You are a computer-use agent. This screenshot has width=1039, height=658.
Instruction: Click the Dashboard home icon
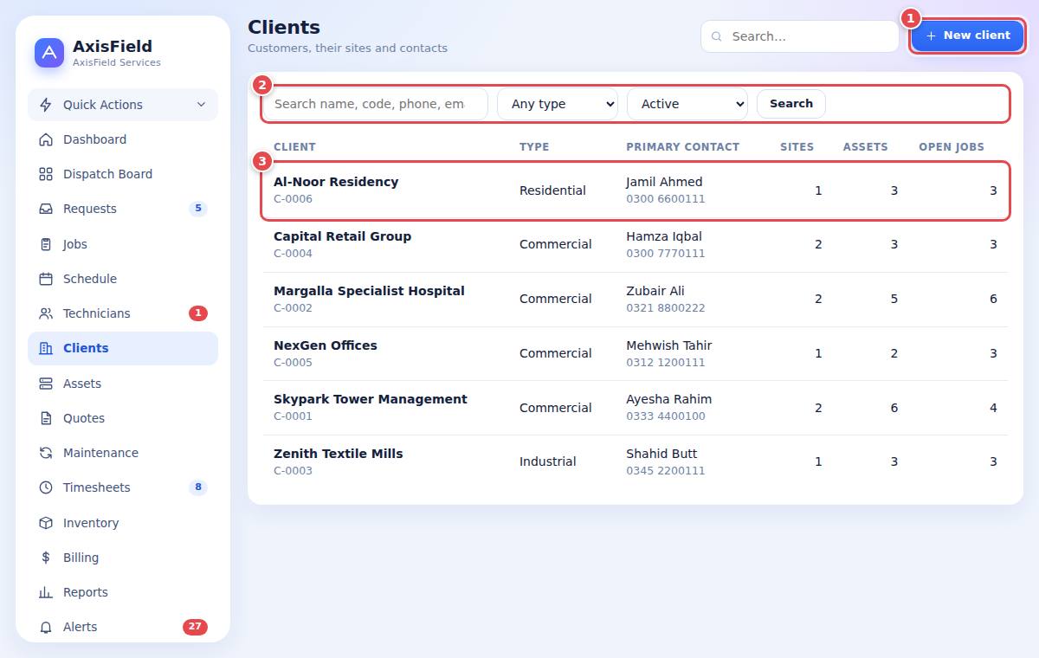coord(46,139)
